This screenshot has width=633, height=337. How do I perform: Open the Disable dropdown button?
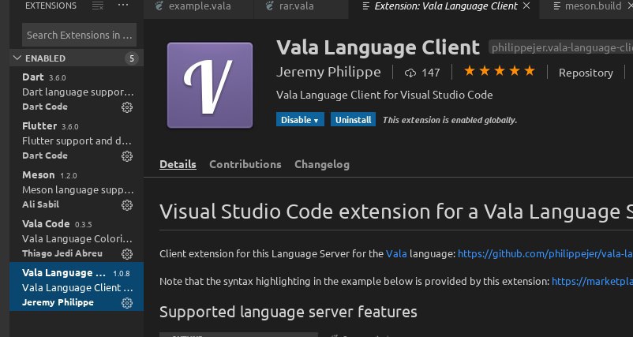click(x=300, y=120)
